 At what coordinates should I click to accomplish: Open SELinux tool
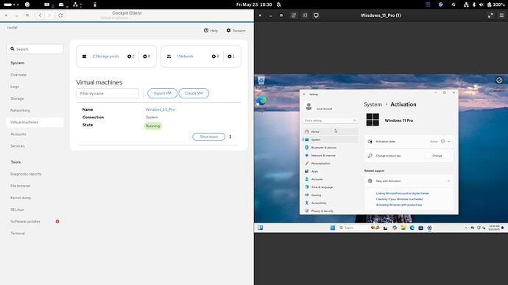pyautogui.click(x=17, y=209)
